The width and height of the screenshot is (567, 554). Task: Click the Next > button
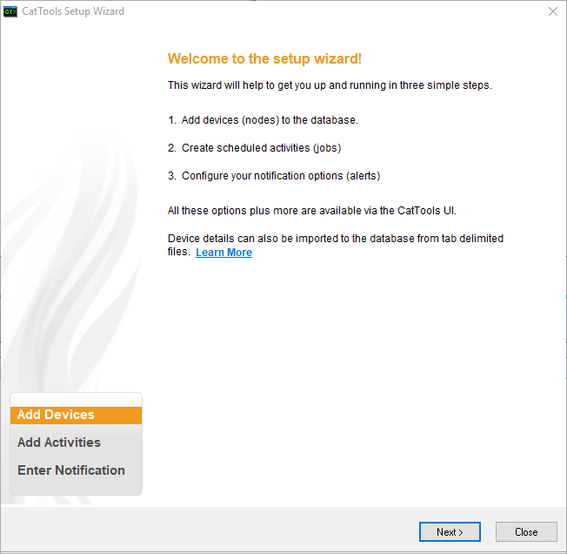tap(450, 531)
